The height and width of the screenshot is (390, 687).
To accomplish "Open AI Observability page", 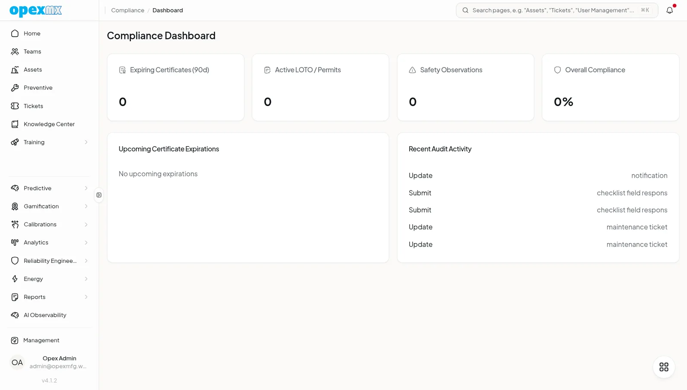I will pos(49,315).
